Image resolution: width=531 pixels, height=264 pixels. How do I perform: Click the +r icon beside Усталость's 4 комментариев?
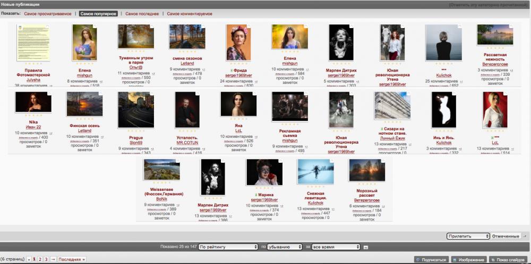(203, 149)
